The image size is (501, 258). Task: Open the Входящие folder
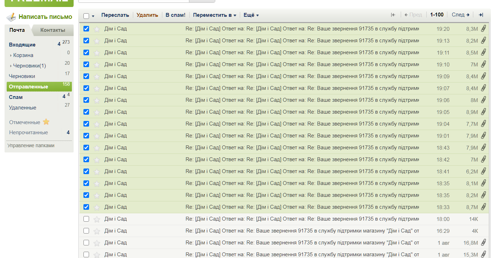click(x=22, y=45)
